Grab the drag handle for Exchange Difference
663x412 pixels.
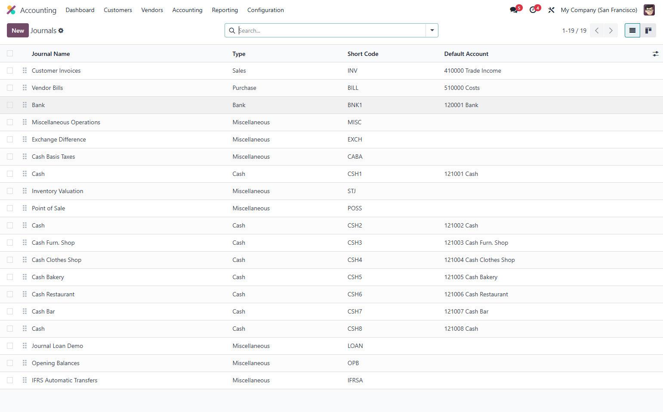[25, 139]
